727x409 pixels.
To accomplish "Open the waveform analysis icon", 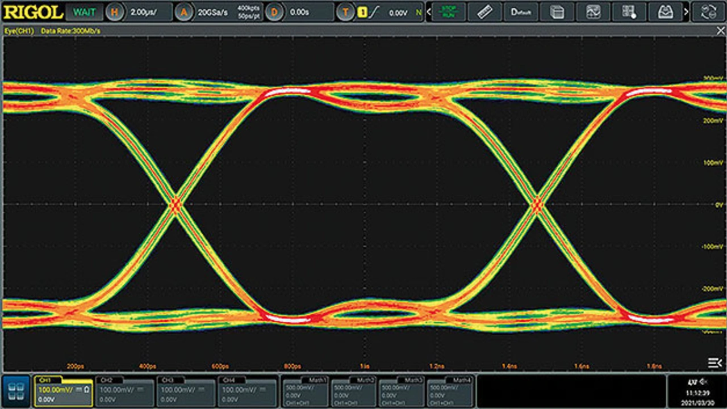I will (593, 12).
